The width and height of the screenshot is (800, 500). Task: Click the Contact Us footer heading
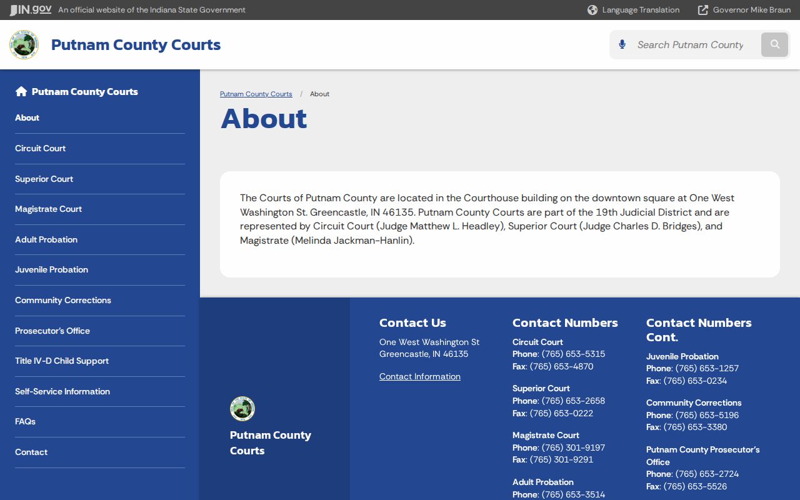click(412, 322)
